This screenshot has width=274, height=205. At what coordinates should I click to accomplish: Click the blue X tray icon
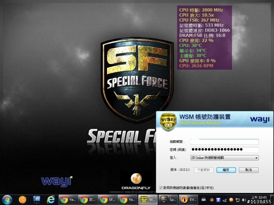pos(218,200)
